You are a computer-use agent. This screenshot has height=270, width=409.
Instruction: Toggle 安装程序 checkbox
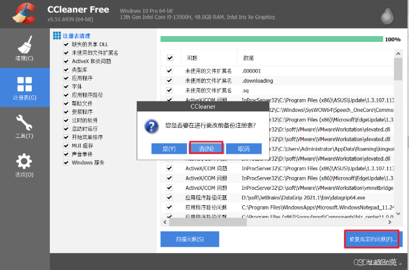(x=66, y=112)
